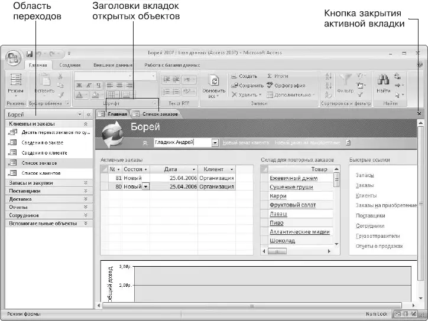Click the product list horizontal scrollbar thumb
The image size is (428, 321).
[277, 251]
